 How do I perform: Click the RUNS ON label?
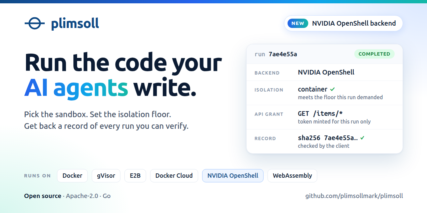coord(37,176)
